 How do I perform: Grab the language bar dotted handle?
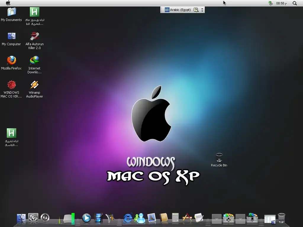click(x=162, y=10)
